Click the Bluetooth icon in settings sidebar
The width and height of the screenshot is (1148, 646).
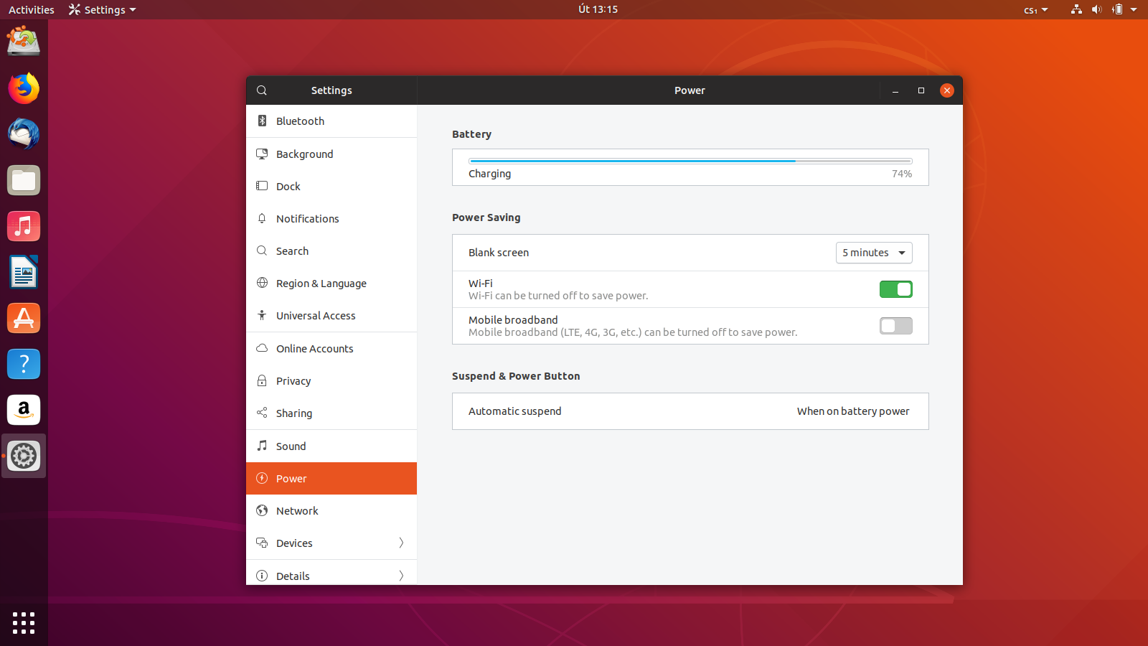(262, 121)
